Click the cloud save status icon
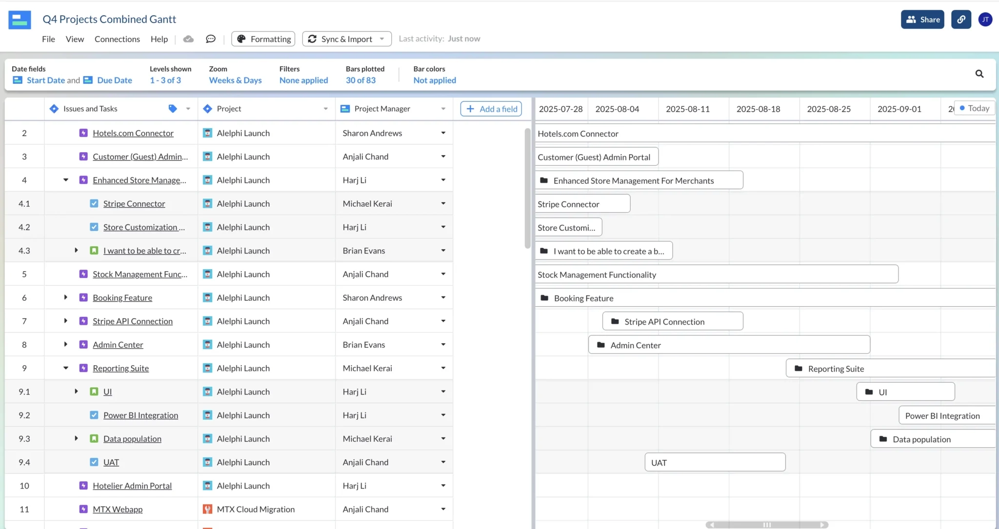Viewport: 999px width, 529px height. tap(188, 39)
